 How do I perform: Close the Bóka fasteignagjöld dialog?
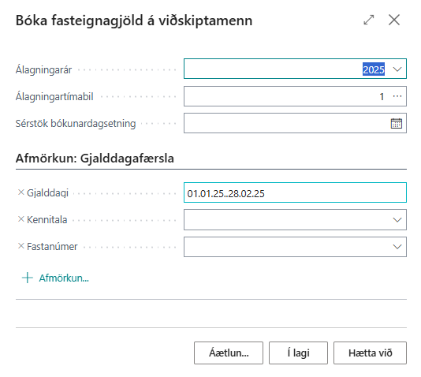click(x=394, y=20)
